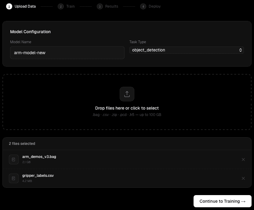
Task: Select object_detection in Task Type selector
Action: [x=187, y=50]
